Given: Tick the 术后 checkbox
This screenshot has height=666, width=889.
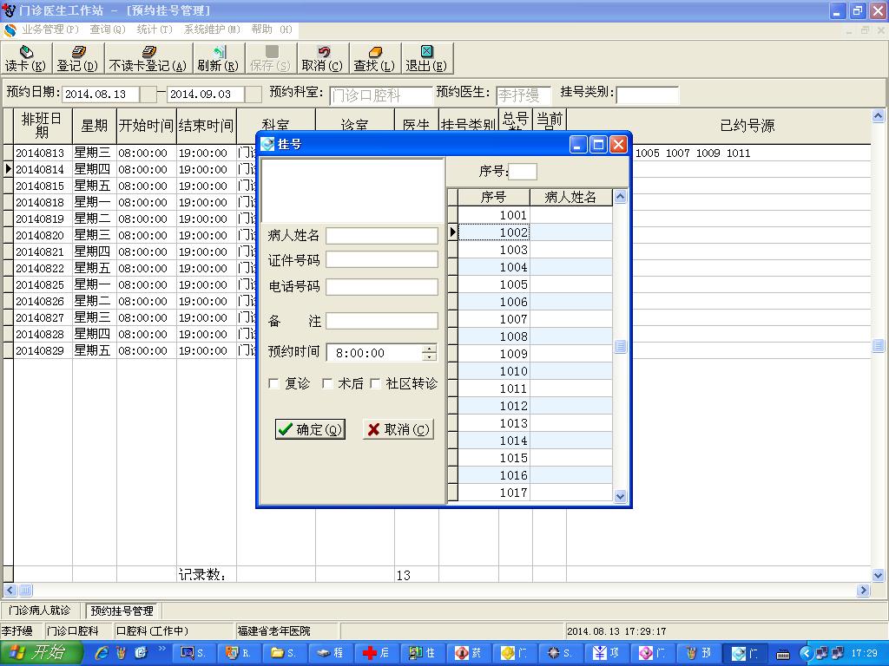Looking at the screenshot, I should 327,383.
